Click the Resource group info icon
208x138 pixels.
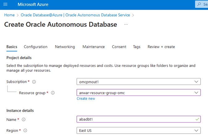click(53, 93)
